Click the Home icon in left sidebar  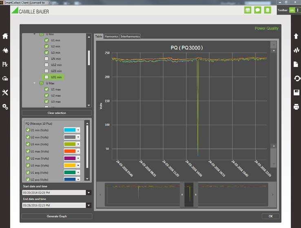coord(5,36)
